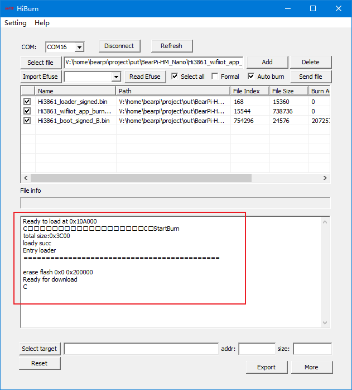Click the Disconnect button

[x=119, y=46]
